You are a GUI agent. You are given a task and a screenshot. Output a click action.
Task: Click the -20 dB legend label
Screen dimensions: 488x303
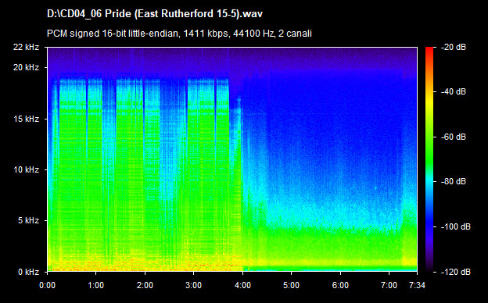click(x=453, y=47)
